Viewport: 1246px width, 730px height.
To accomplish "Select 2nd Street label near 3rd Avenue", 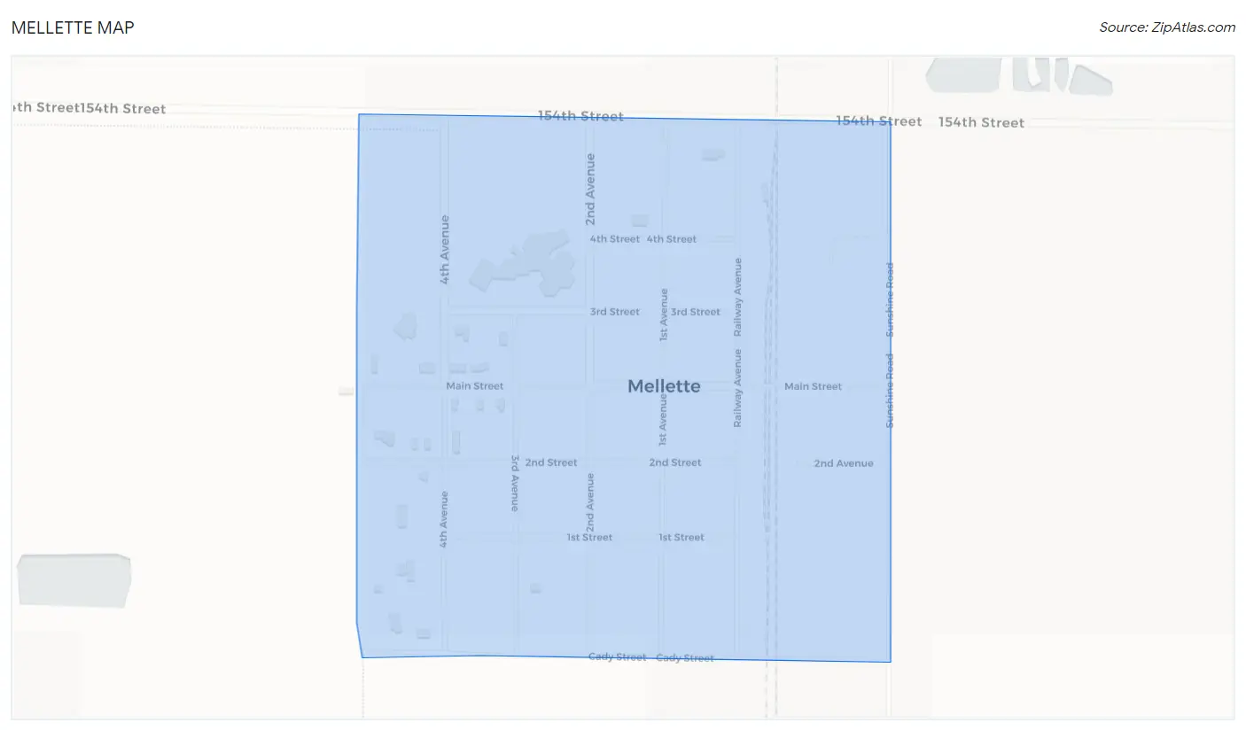I will point(551,462).
